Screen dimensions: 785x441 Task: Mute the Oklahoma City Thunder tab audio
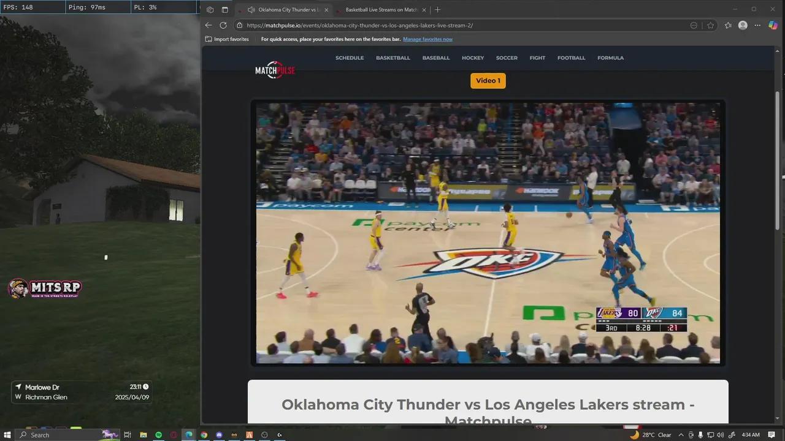[251, 10]
